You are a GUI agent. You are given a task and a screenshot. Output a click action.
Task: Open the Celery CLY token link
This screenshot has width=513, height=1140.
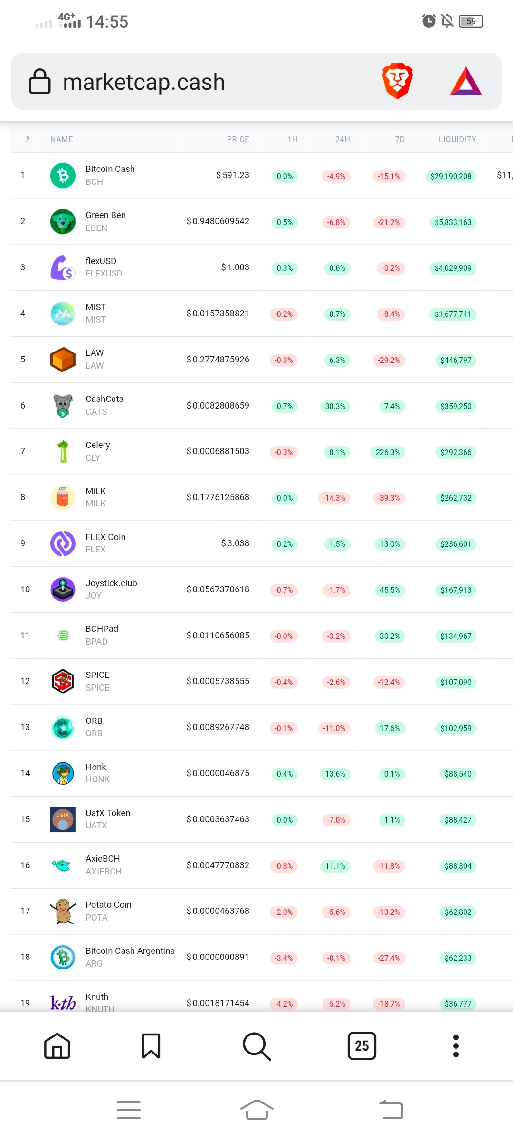pyautogui.click(x=98, y=451)
